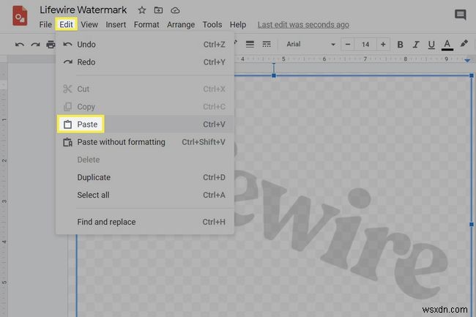Click the right-middle resize handle of the image
Image resolution: width=476 pixels, height=317 pixels.
[x=472, y=224]
